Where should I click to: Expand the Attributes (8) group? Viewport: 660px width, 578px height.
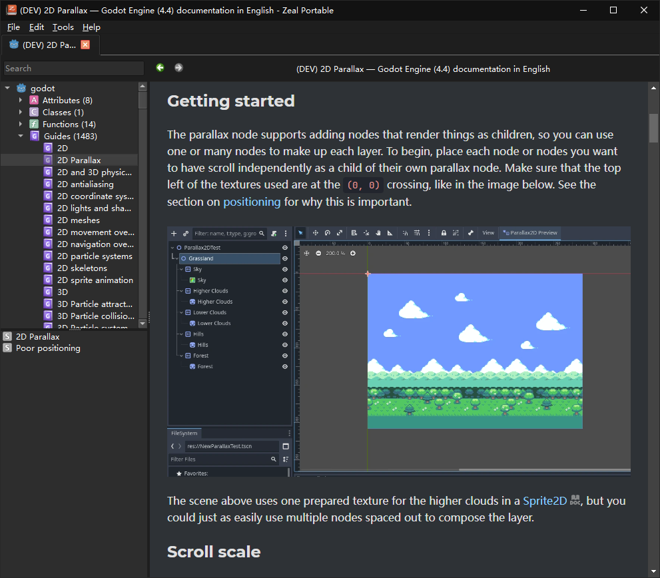pyautogui.click(x=20, y=100)
